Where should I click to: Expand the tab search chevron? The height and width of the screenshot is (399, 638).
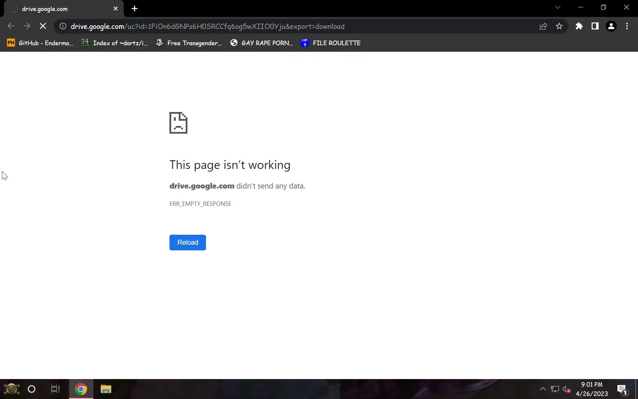coord(558,7)
